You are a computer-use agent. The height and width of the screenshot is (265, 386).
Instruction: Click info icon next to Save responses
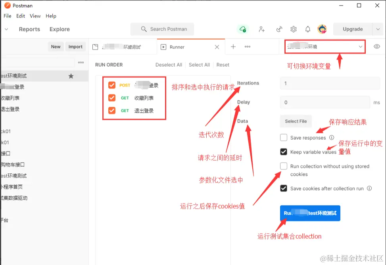pyautogui.click(x=332, y=137)
